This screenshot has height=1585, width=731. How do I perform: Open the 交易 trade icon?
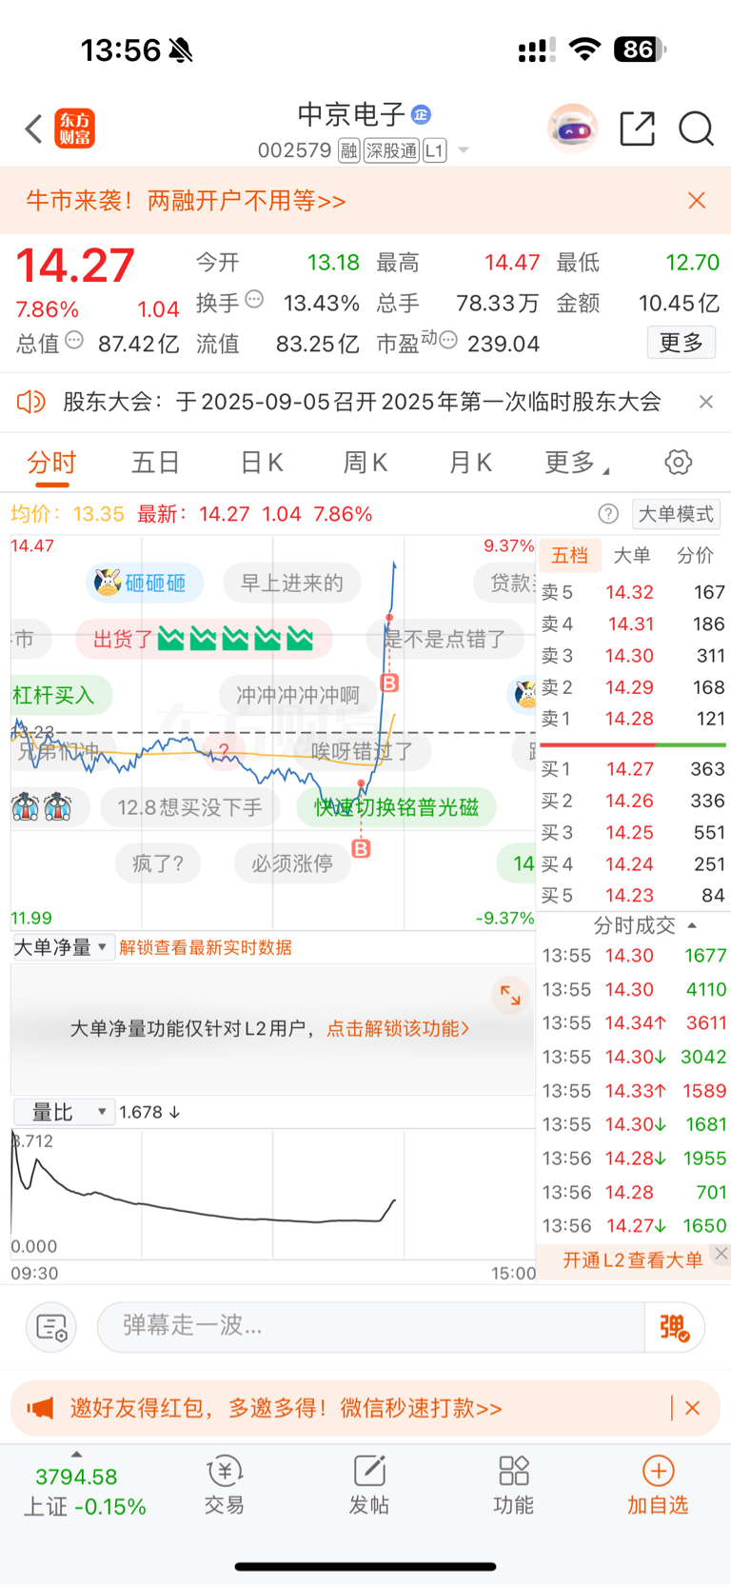[225, 1485]
